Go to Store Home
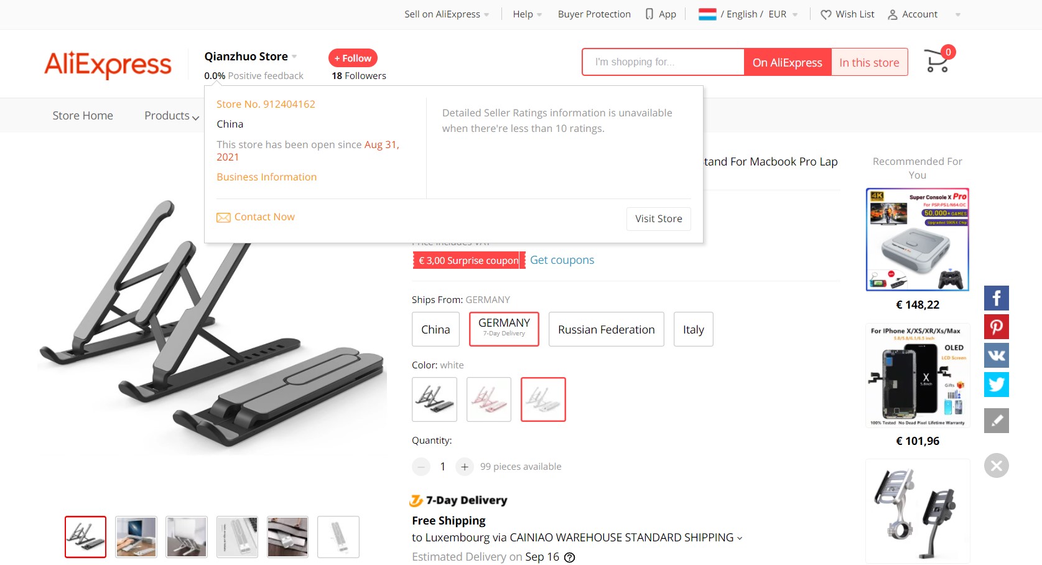 click(82, 115)
